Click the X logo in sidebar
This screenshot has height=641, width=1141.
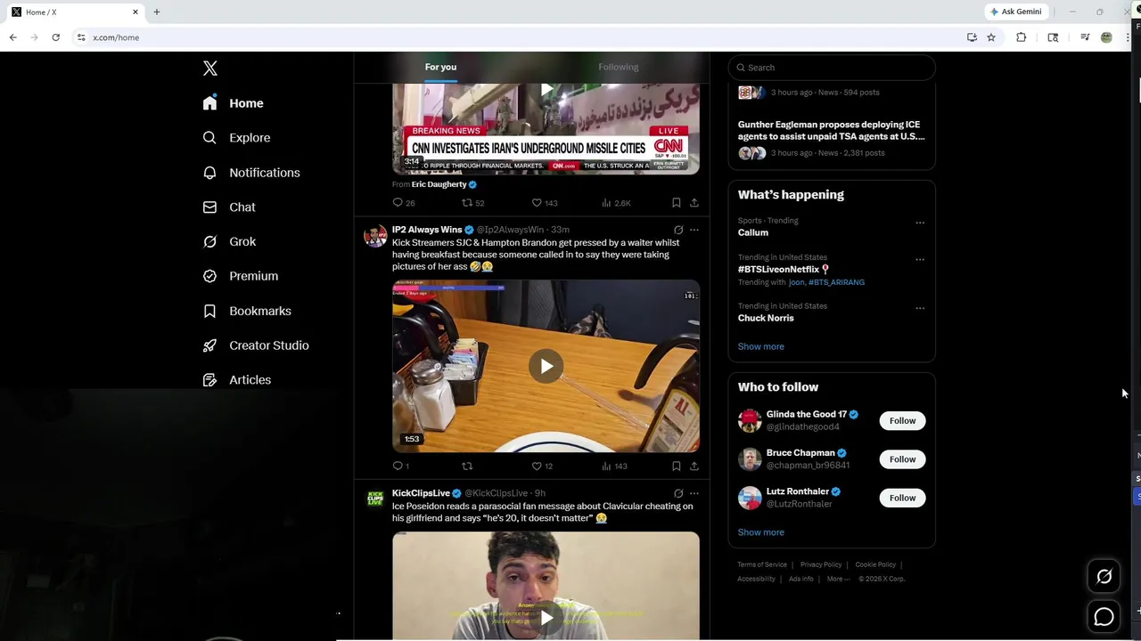(210, 69)
